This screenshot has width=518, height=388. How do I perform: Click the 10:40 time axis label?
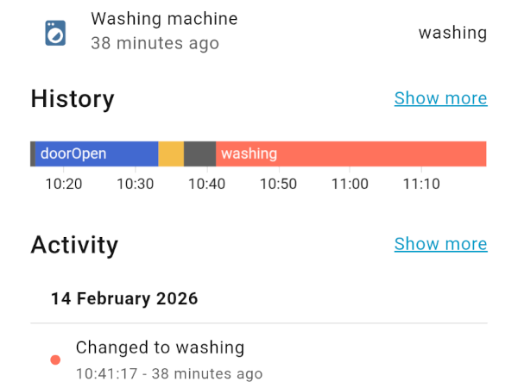pyautogui.click(x=207, y=184)
